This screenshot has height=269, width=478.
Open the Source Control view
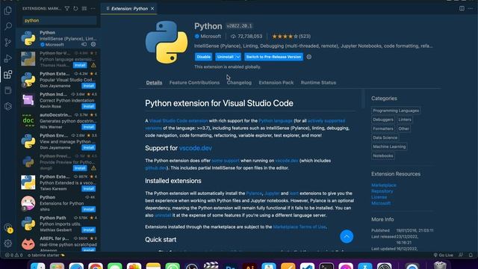(x=8, y=42)
